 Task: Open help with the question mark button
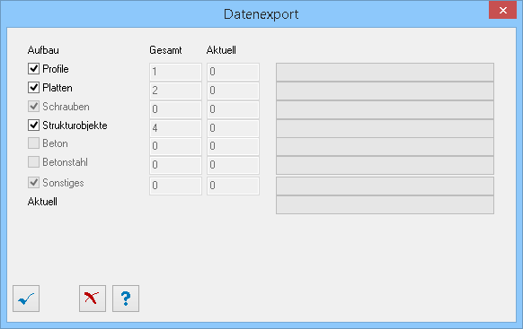tap(126, 299)
